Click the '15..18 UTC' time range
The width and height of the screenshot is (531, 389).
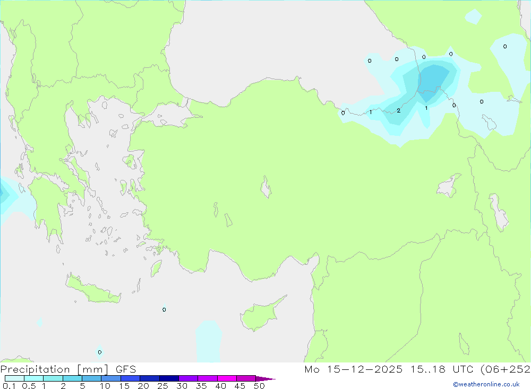tap(442, 369)
